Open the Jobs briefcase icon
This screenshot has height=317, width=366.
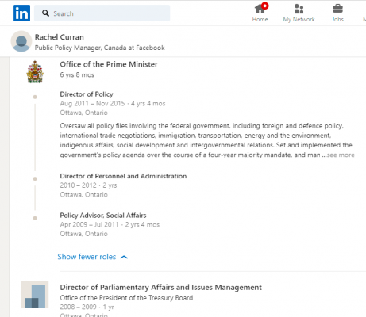[x=337, y=9]
